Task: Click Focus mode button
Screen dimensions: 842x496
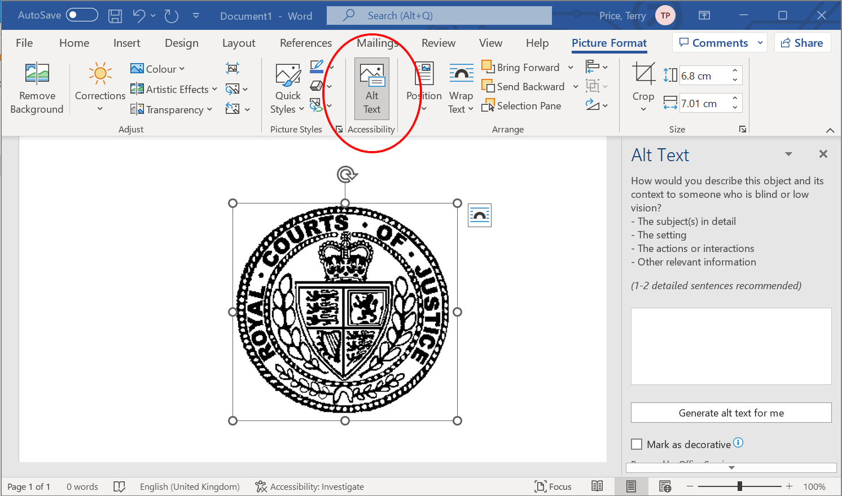Action: click(x=553, y=486)
